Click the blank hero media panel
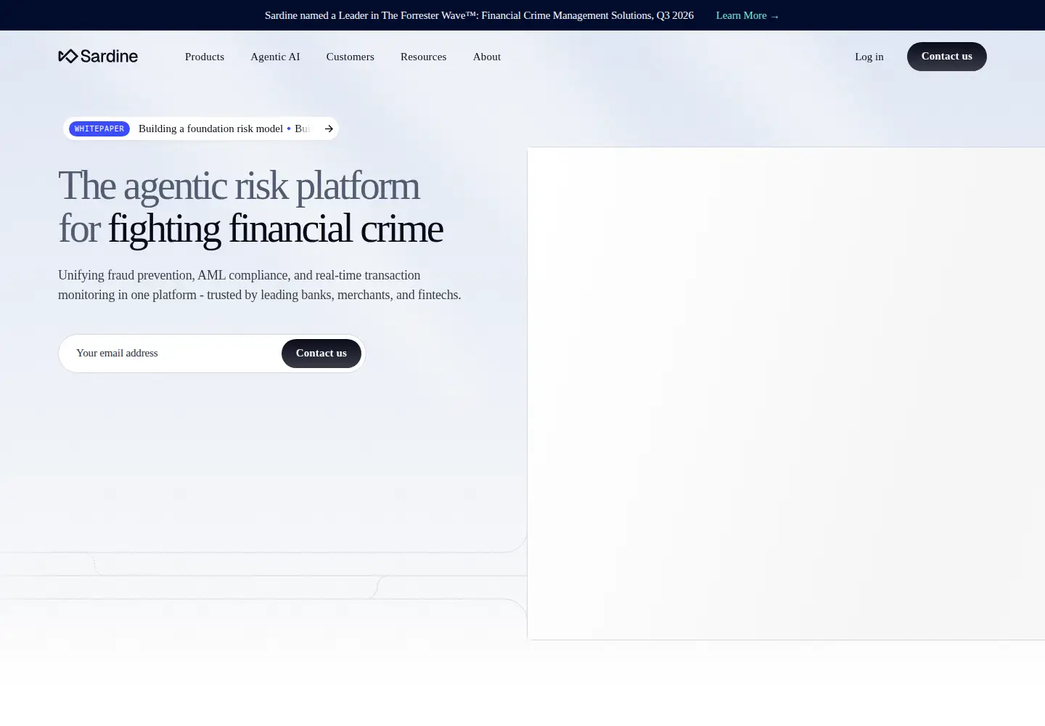The height and width of the screenshot is (726, 1045). [x=786, y=393]
